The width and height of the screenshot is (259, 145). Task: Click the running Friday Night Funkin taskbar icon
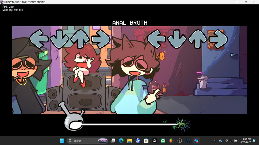tap(196, 141)
